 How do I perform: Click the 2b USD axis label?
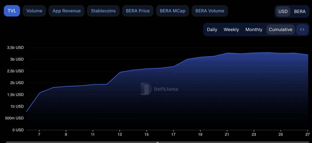tap(17, 83)
